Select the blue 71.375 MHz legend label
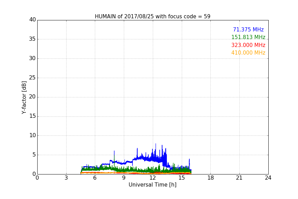 (x=248, y=29)
